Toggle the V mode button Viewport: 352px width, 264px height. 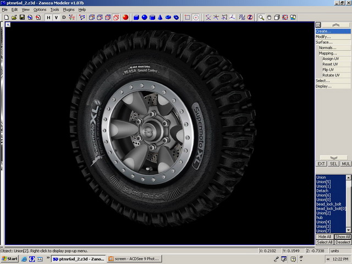tap(56, 17)
